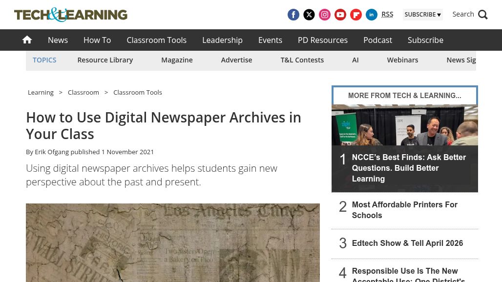This screenshot has height=282, width=502.
Task: Open the Most Affordable Printers For Schools article
Action: (404, 210)
